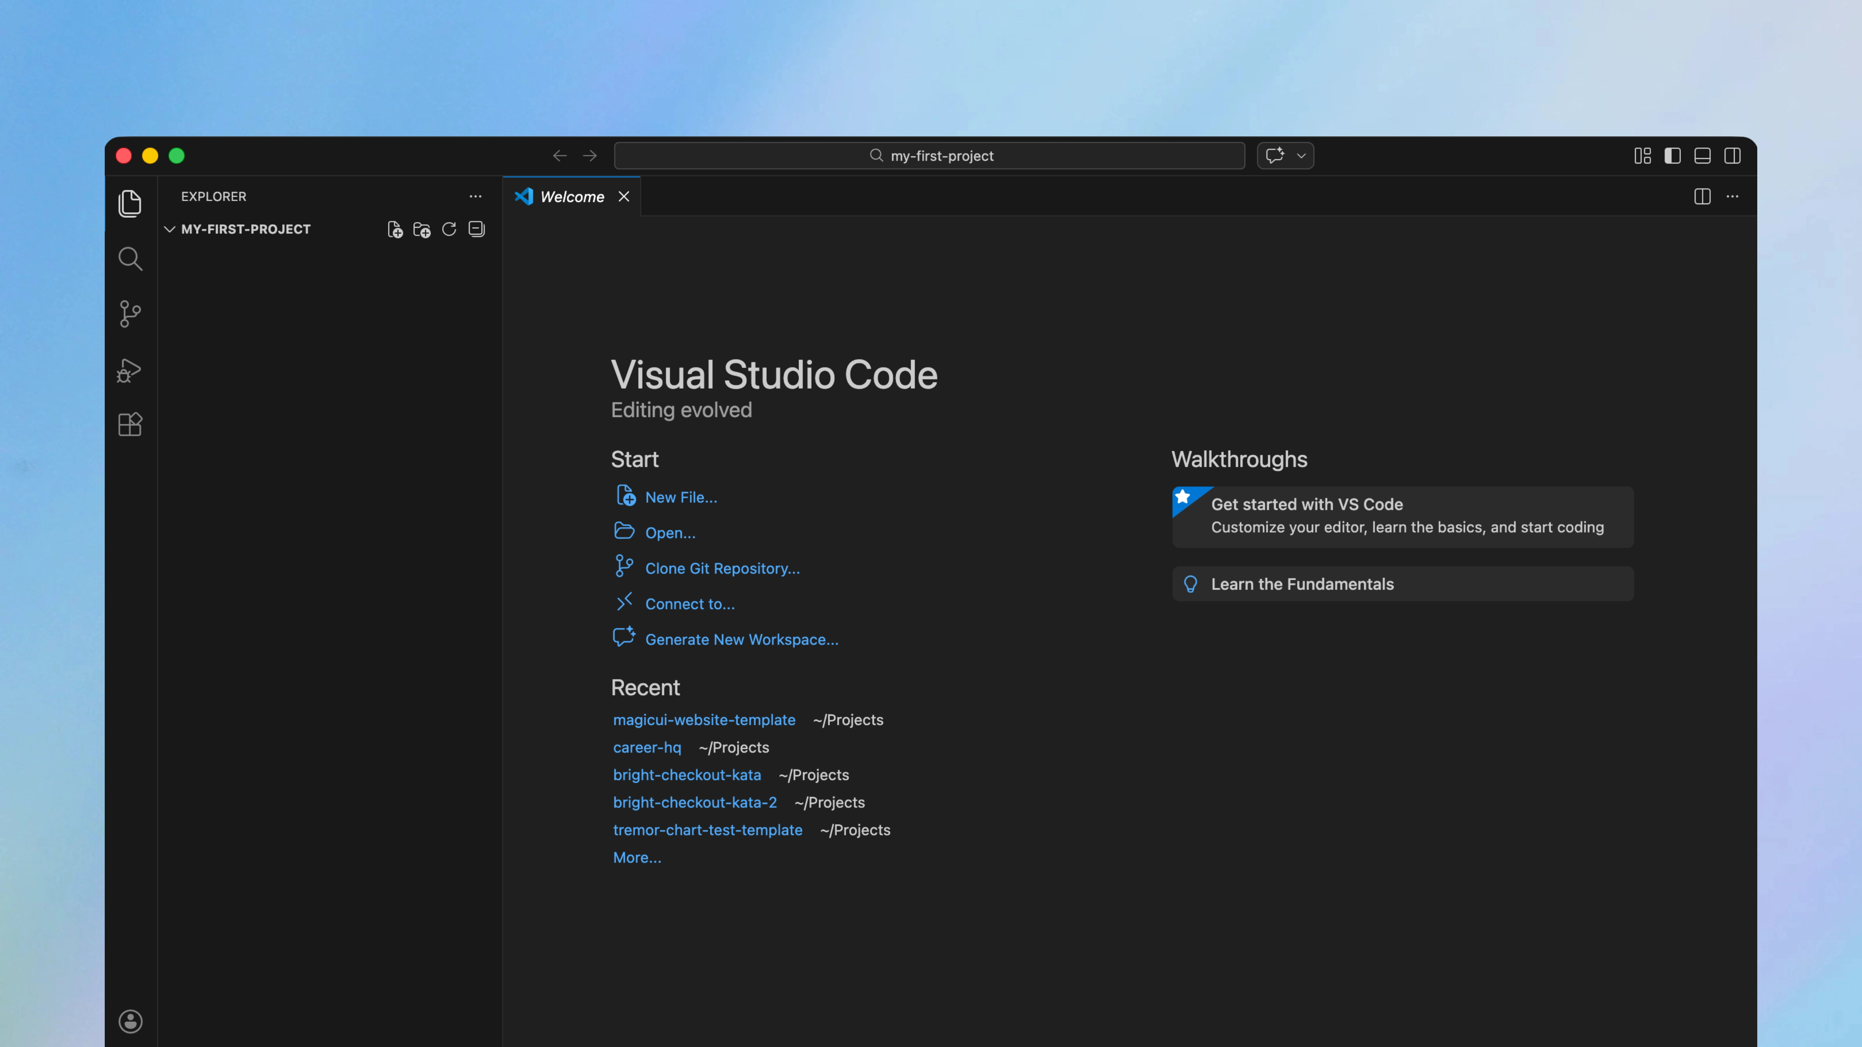The height and width of the screenshot is (1047, 1862).
Task: Click the Clone Git Repository link
Action: coord(722,568)
